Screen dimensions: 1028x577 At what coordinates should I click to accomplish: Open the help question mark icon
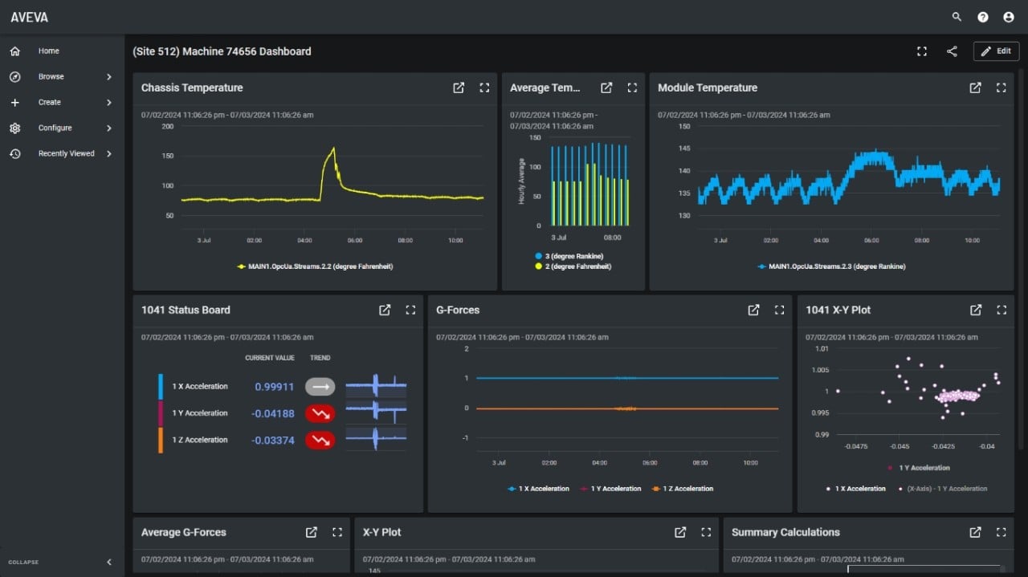click(x=982, y=17)
